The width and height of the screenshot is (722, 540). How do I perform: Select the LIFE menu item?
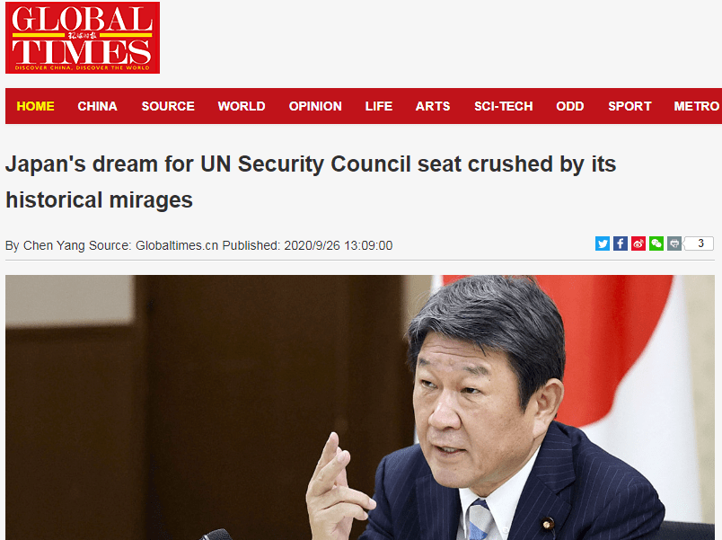378,106
